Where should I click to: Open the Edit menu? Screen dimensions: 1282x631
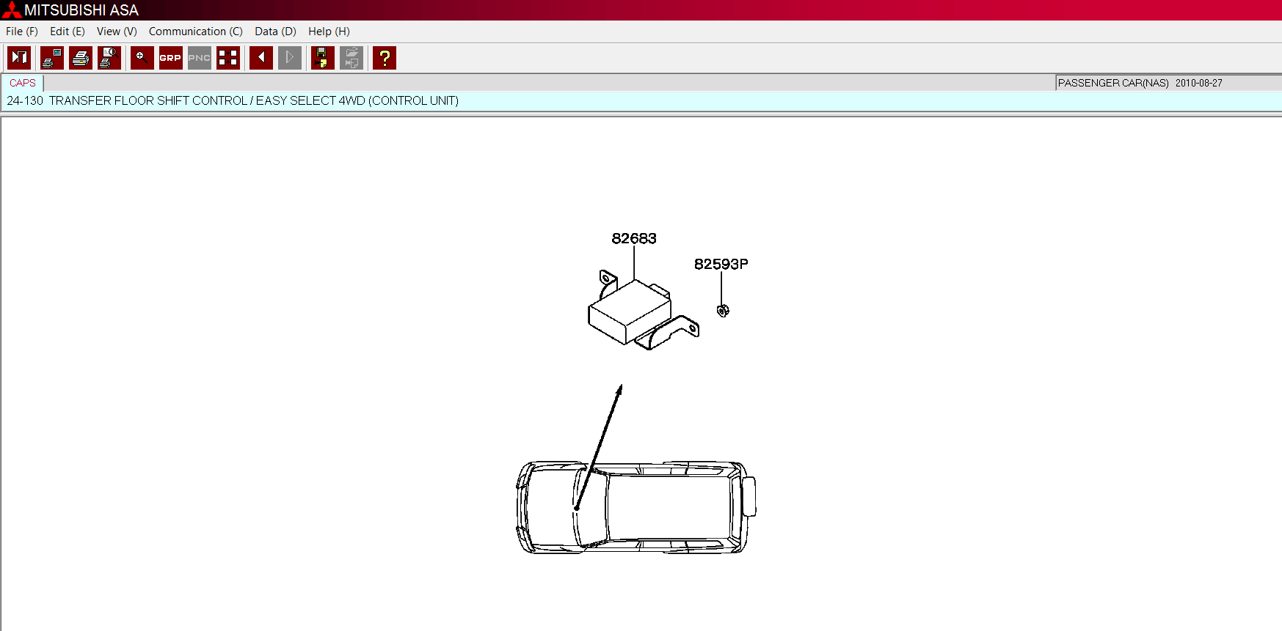point(67,32)
